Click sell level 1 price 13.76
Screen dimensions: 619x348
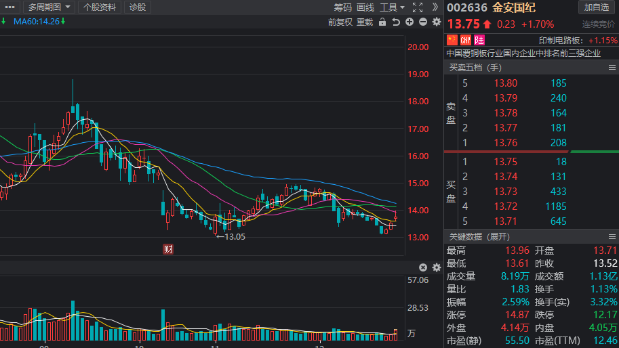click(x=506, y=143)
